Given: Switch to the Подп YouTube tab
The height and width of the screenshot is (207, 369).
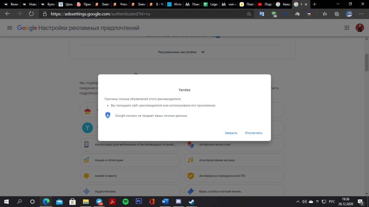Looking at the screenshot, I should (x=266, y=4).
